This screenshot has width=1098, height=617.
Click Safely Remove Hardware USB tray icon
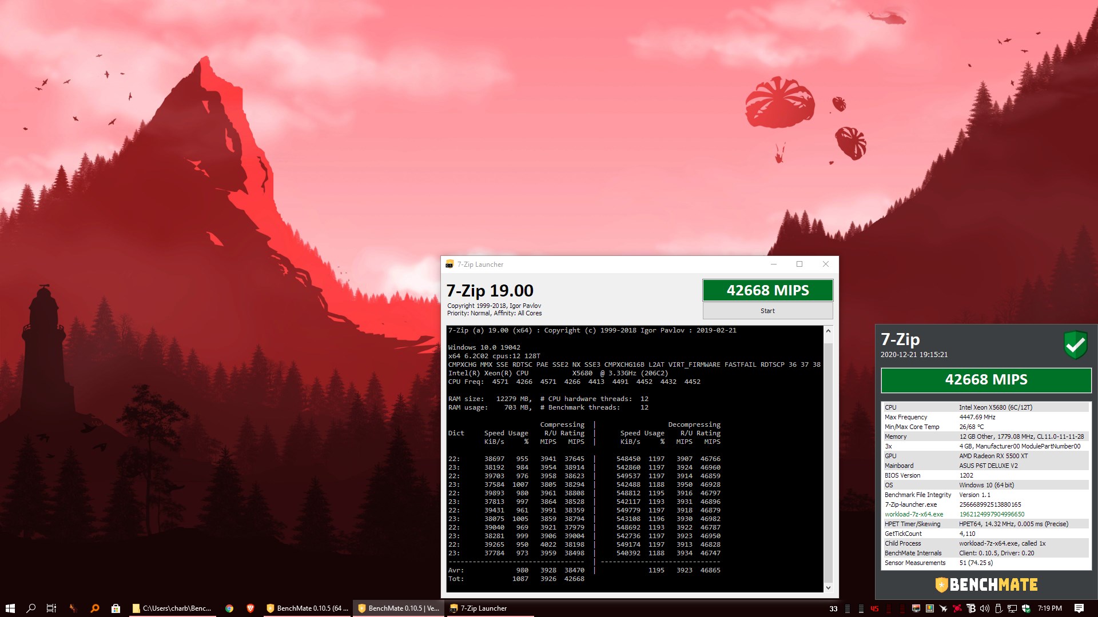click(998, 608)
